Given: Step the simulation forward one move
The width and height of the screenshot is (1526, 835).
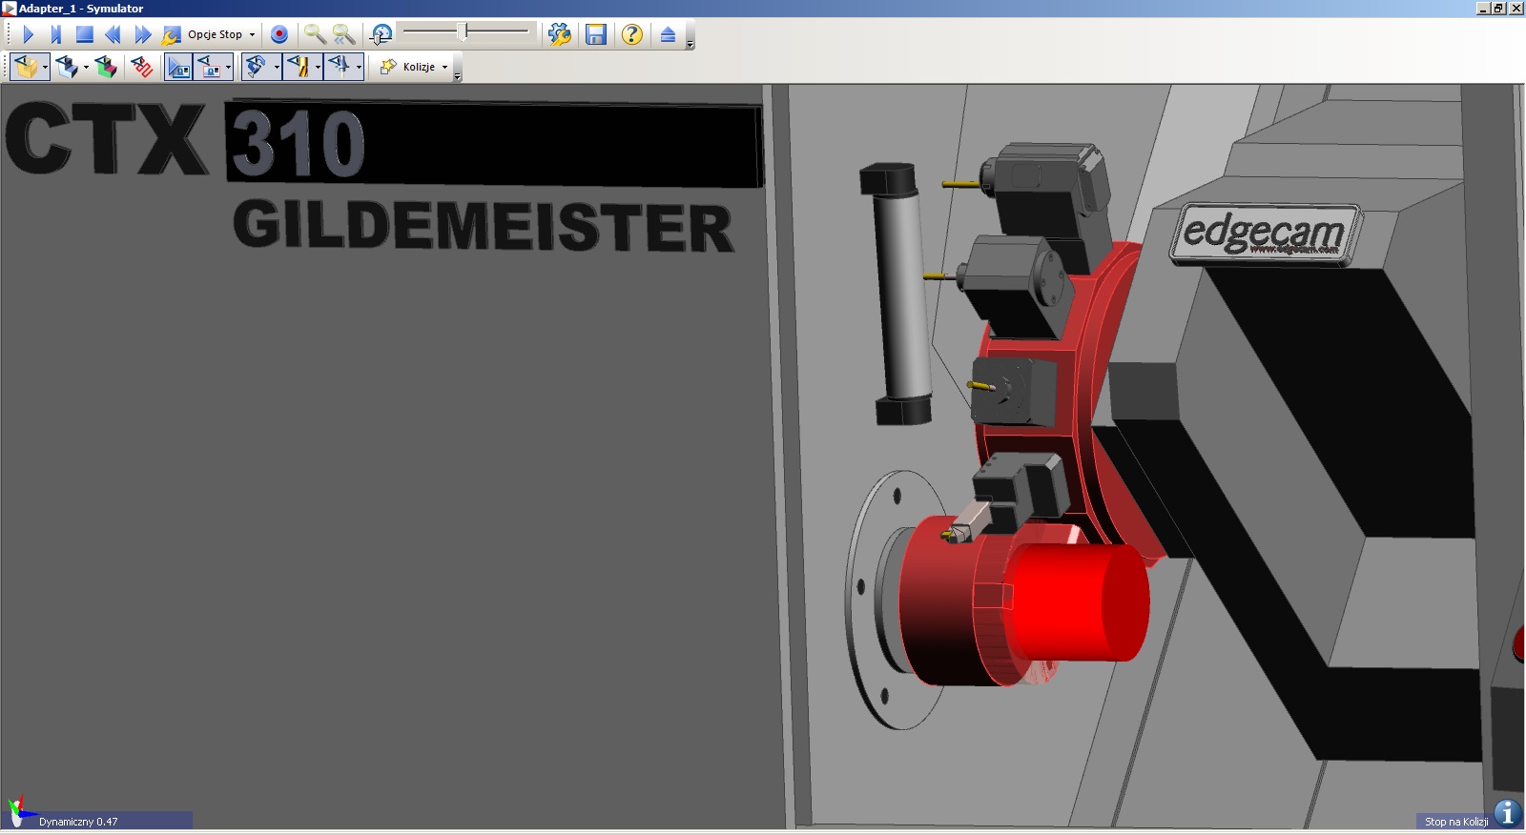Looking at the screenshot, I should coord(55,35).
